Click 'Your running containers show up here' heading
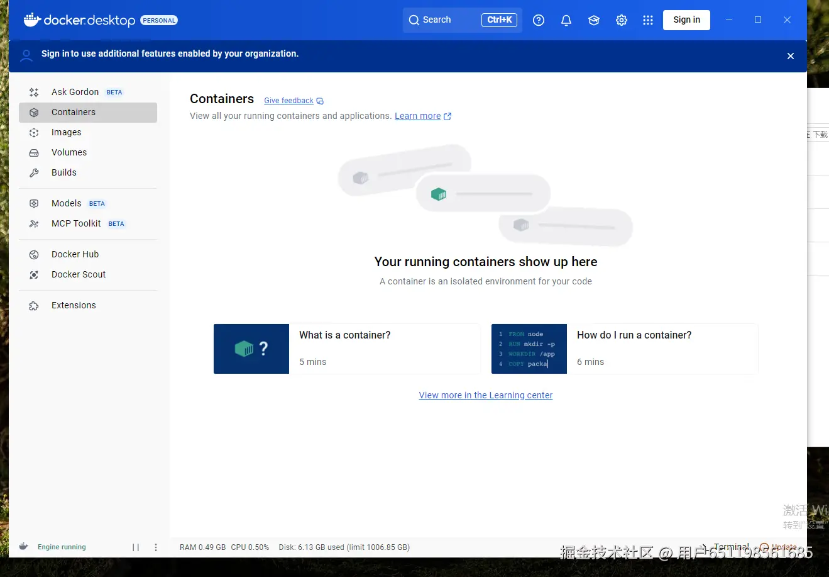The height and width of the screenshot is (577, 829). [486, 262]
